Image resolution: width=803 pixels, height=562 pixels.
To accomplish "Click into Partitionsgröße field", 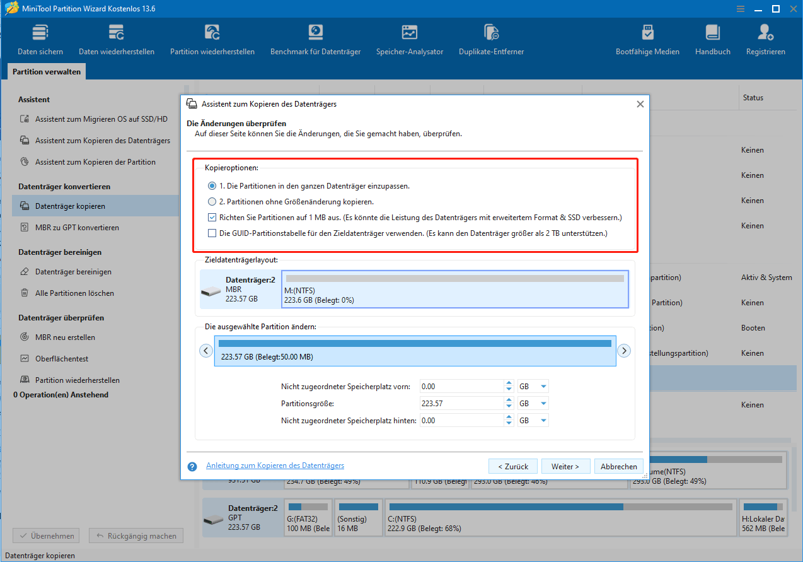I will click(462, 403).
